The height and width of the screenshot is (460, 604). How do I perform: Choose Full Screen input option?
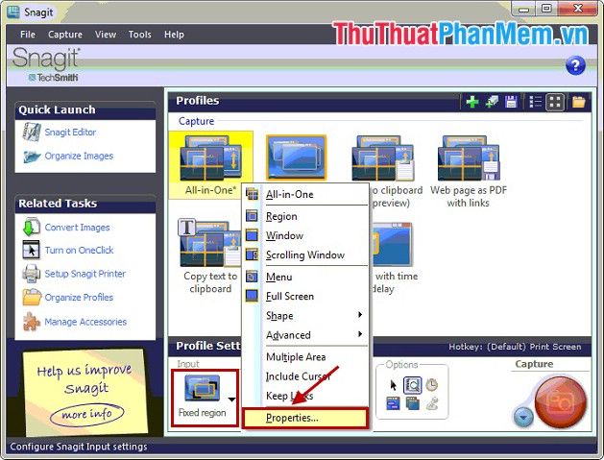(306, 297)
